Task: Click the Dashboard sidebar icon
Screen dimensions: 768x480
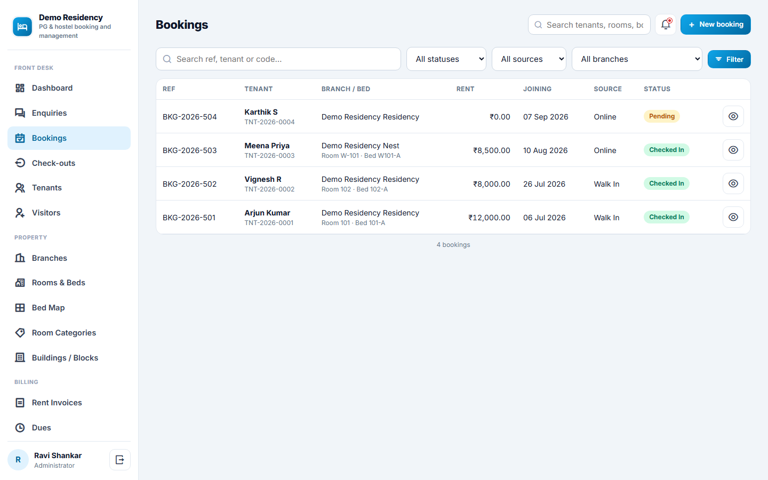Action: [20, 88]
